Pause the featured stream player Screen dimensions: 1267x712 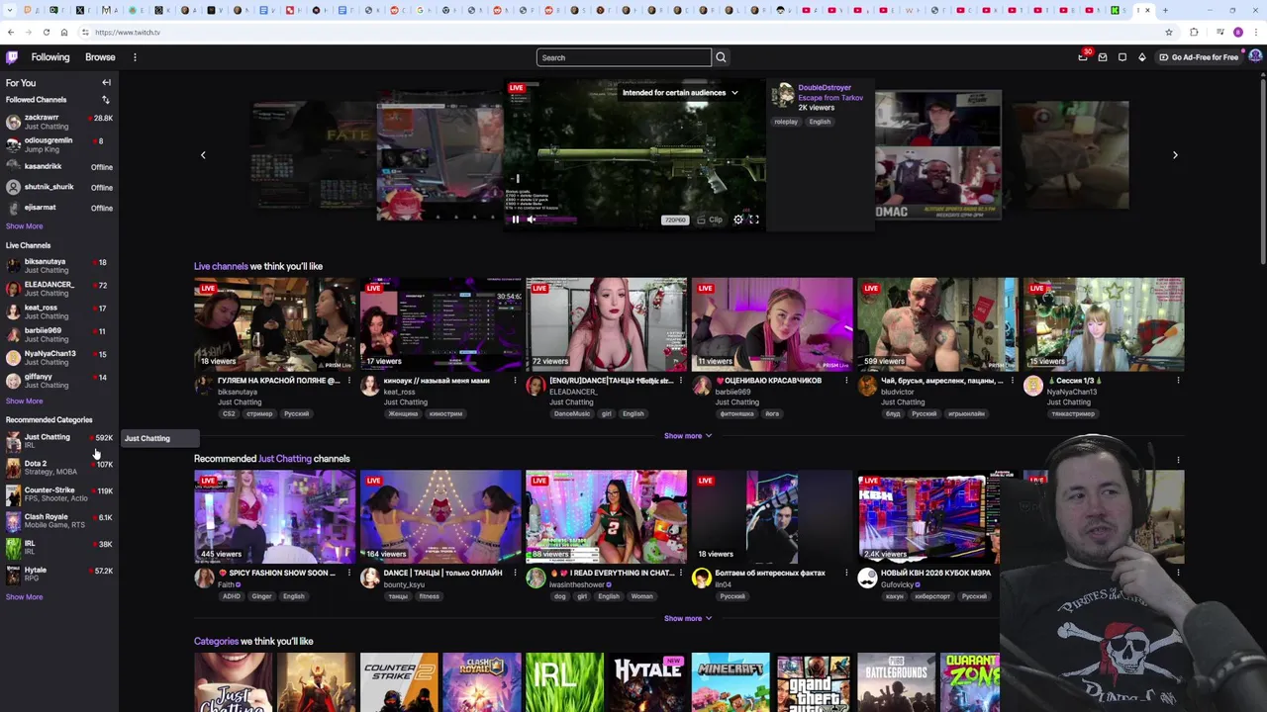515,220
